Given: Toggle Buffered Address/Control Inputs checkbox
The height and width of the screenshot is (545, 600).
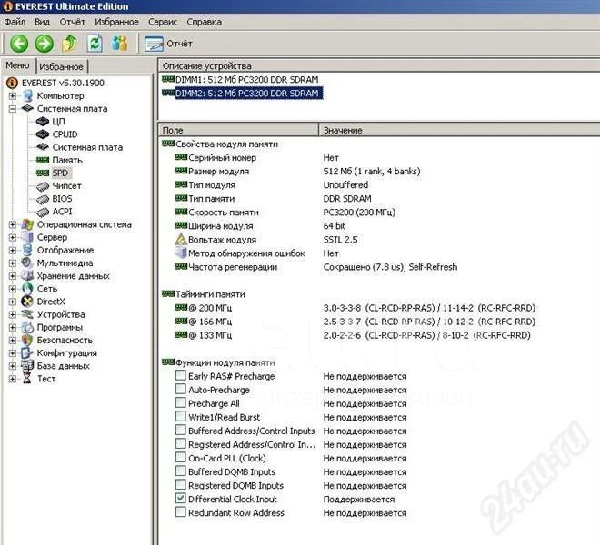Looking at the screenshot, I should [x=180, y=431].
